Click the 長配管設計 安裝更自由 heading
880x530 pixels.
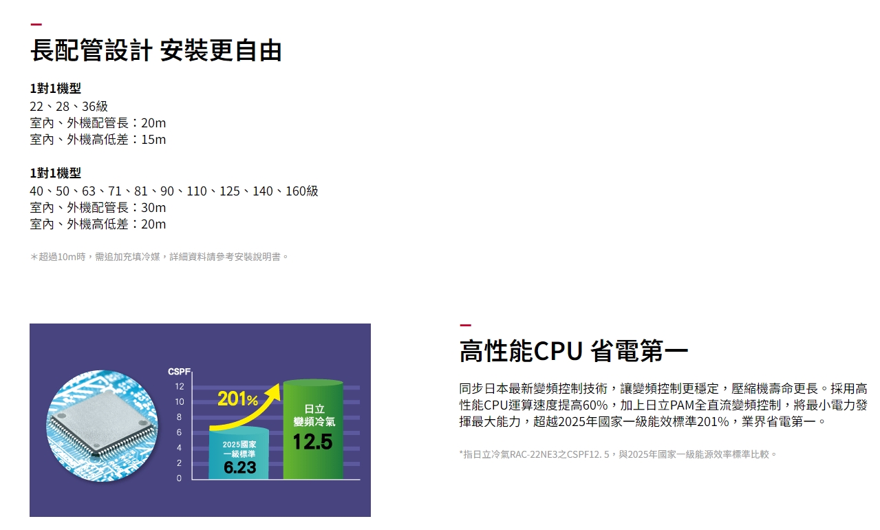(x=156, y=51)
